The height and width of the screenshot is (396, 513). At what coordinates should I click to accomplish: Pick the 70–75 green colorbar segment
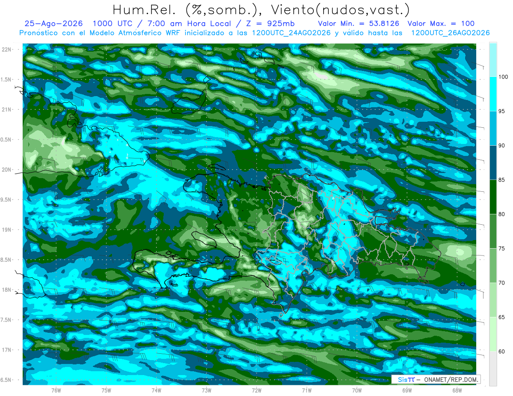493,266
